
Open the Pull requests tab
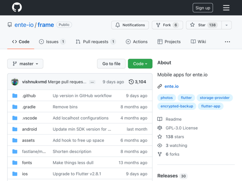coord(96,42)
